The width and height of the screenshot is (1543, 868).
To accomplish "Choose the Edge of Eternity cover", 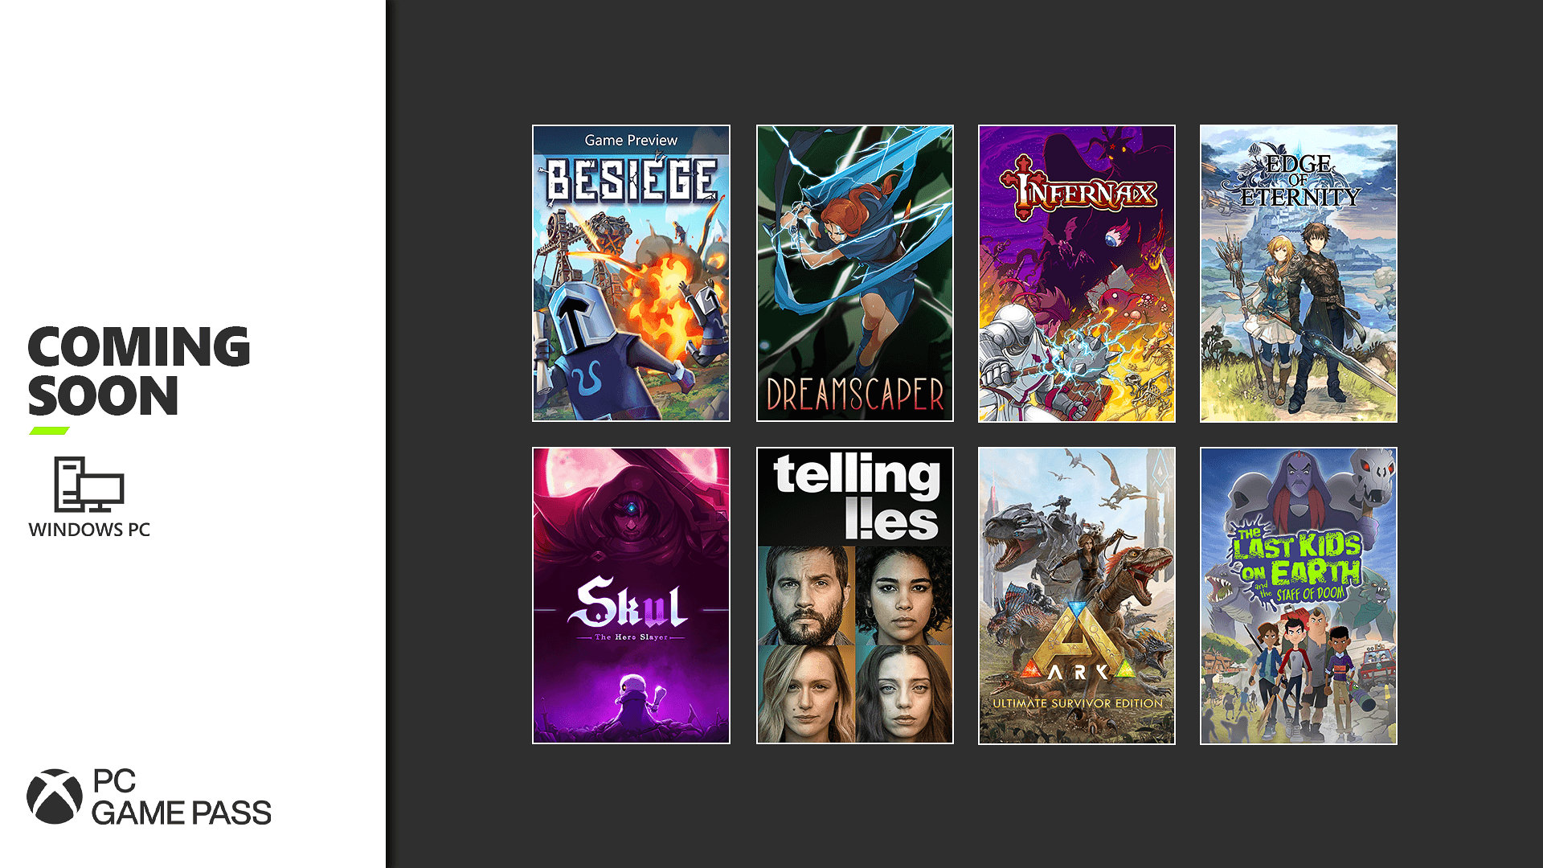I will (1299, 273).
